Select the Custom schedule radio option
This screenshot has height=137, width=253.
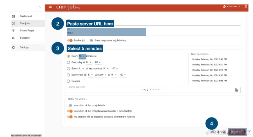coord(68,81)
